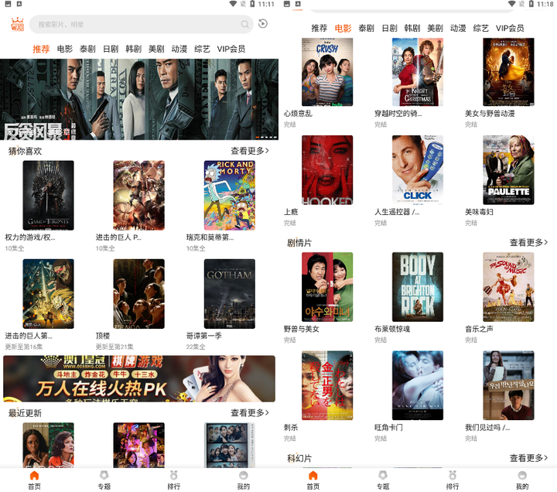
Task: Open the Crush movie poster
Action: (x=327, y=72)
